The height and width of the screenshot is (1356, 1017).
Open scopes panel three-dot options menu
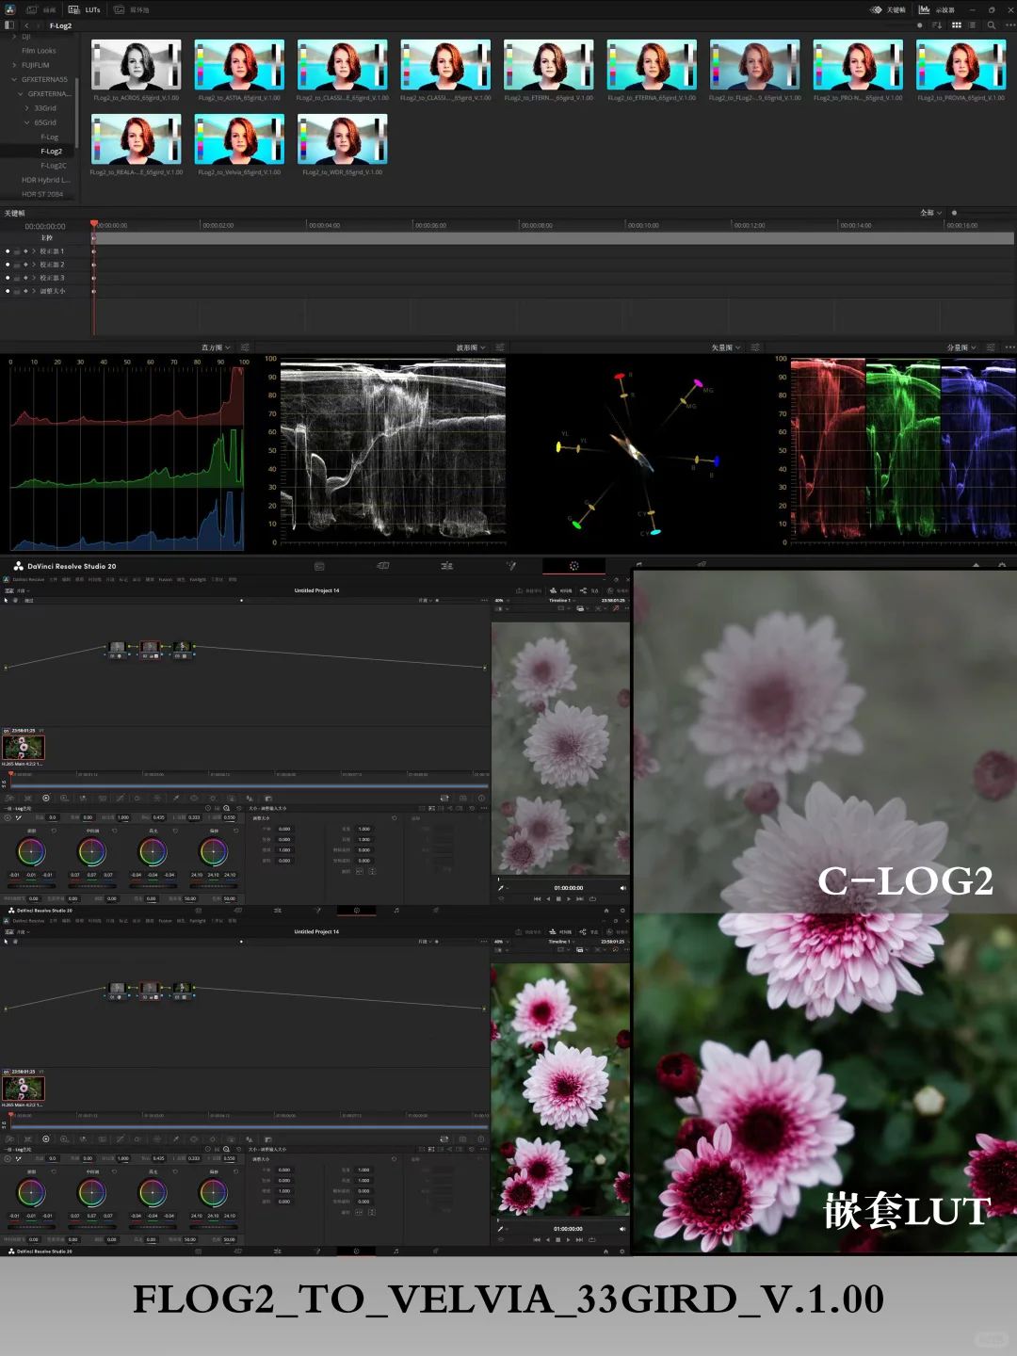pos(1010,347)
